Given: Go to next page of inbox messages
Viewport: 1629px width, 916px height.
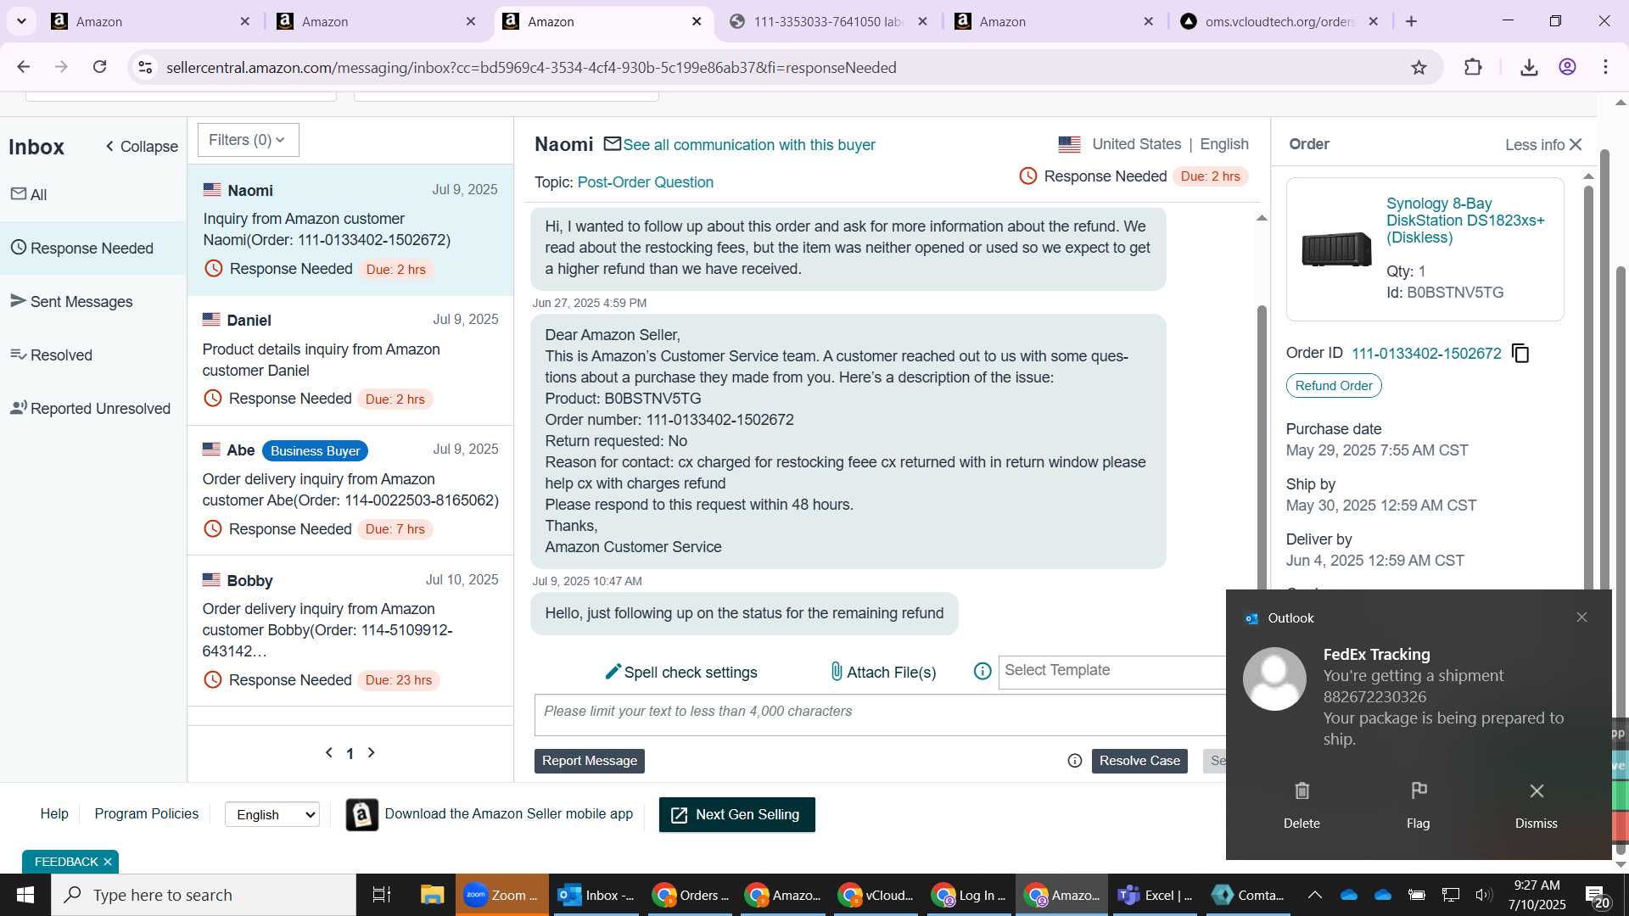Looking at the screenshot, I should 371,753.
